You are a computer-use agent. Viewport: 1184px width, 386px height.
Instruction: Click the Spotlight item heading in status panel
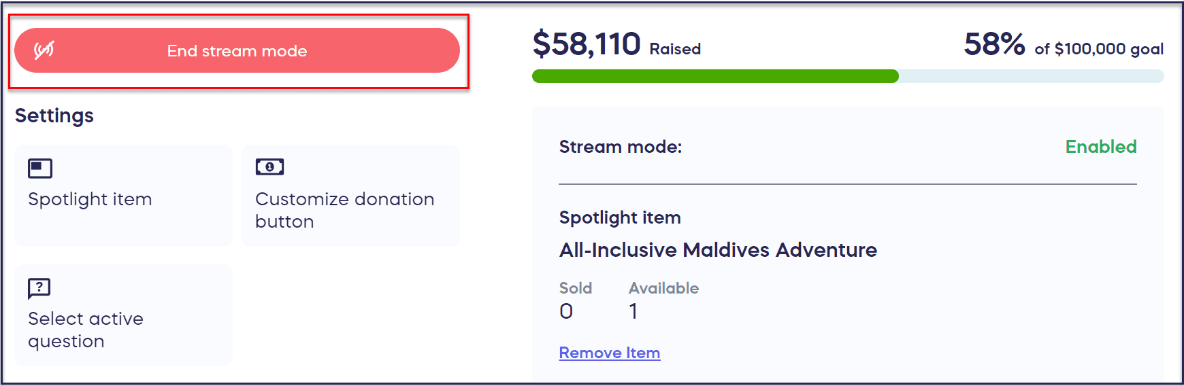point(620,217)
